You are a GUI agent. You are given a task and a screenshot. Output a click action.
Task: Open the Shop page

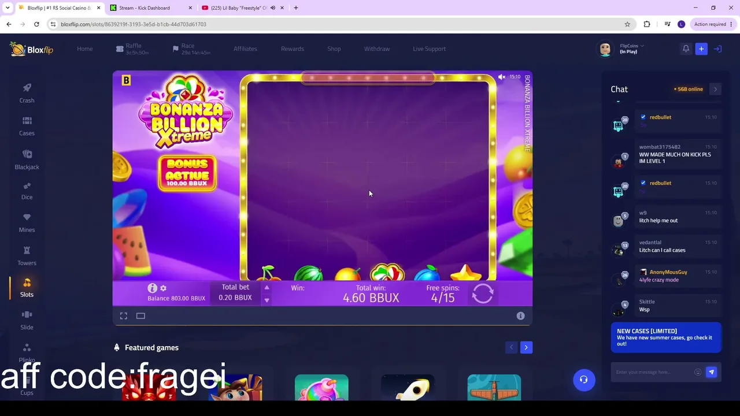(x=334, y=49)
